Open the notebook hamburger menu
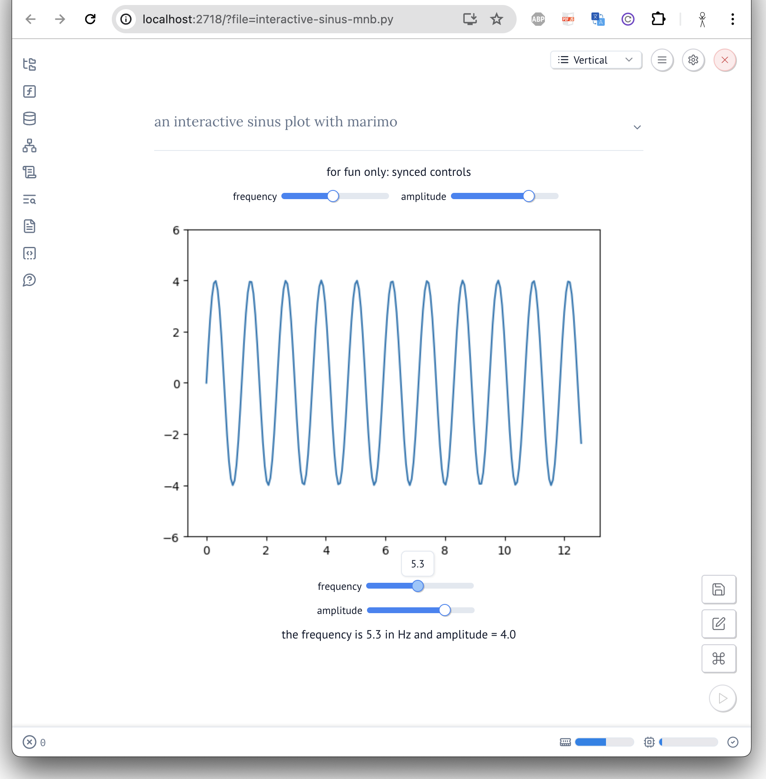766x779 pixels. [x=662, y=60]
